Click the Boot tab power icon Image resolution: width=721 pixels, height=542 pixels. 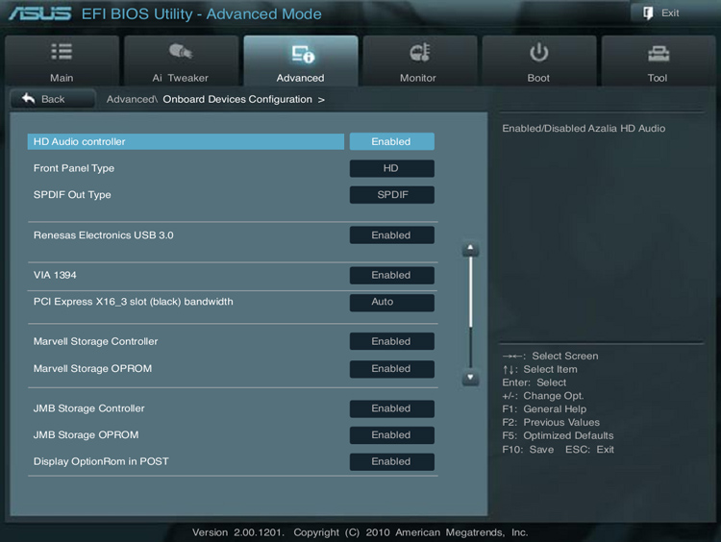click(x=538, y=53)
